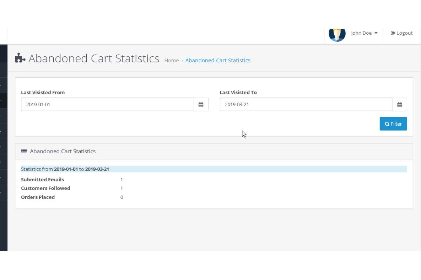The image size is (421, 280).
Task: Click the puzzle piece icon in page heading
Action: click(20, 58)
